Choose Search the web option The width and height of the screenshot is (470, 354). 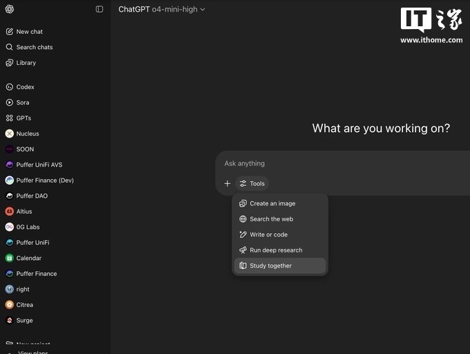click(x=271, y=219)
